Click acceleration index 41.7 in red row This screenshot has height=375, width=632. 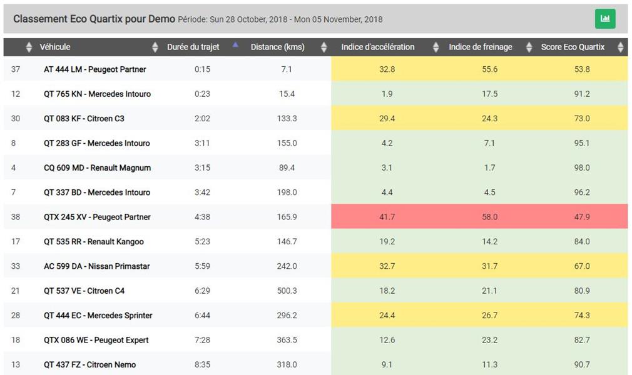[x=387, y=217]
